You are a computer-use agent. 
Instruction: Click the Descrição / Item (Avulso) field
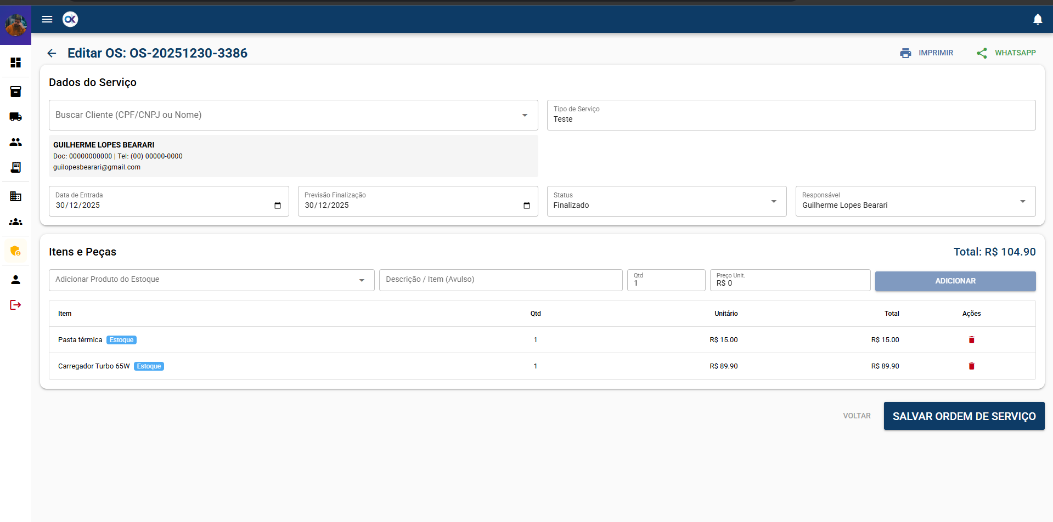coord(500,280)
